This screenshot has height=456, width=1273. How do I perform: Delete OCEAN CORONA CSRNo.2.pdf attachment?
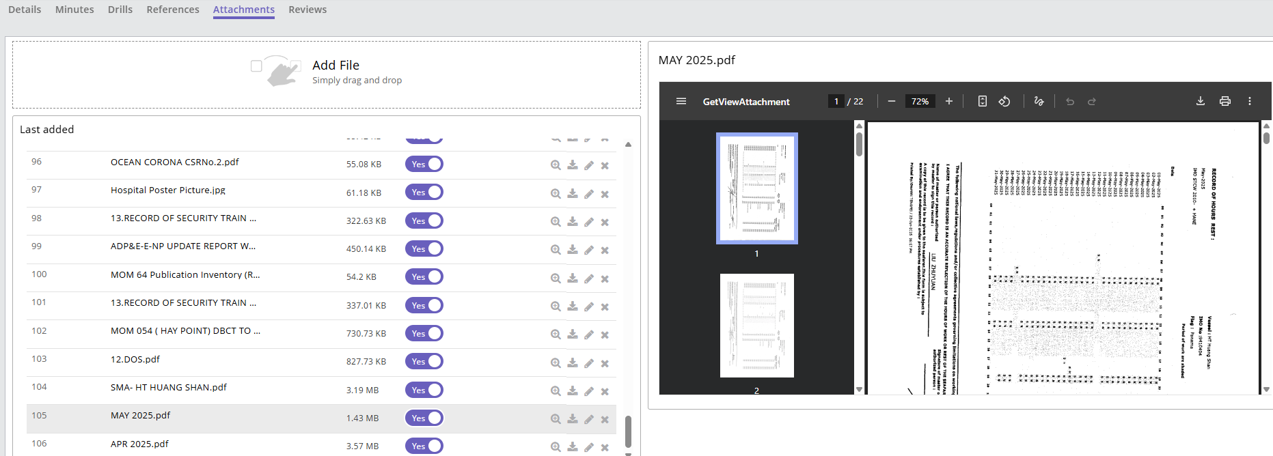coord(605,165)
